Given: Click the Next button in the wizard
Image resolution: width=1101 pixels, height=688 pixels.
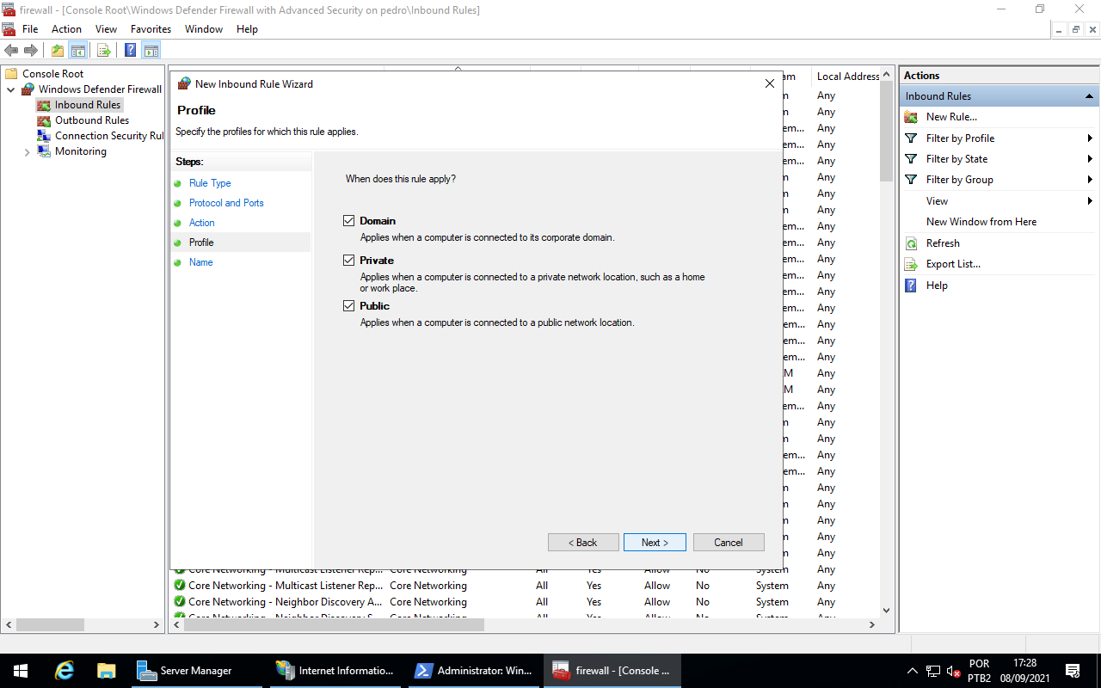Looking at the screenshot, I should click(x=655, y=543).
